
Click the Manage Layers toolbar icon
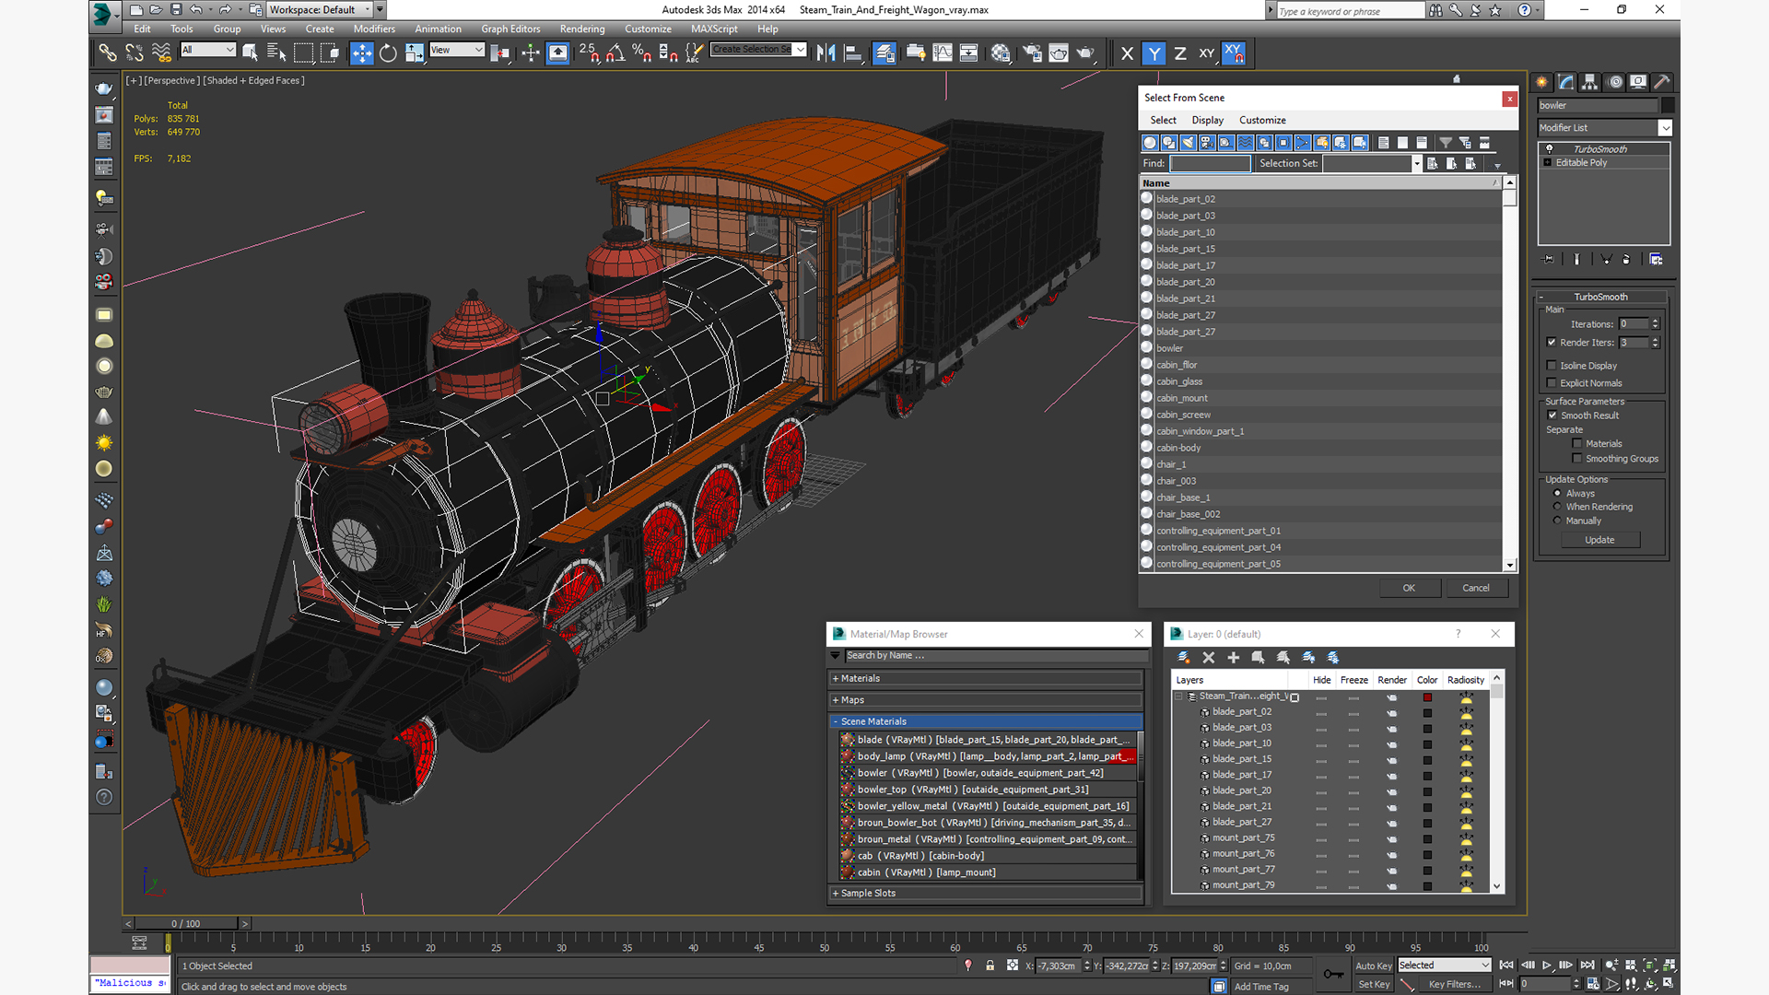click(x=884, y=53)
